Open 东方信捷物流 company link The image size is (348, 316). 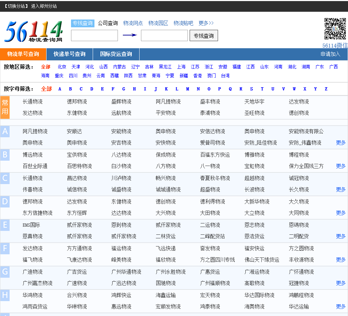tap(37, 213)
